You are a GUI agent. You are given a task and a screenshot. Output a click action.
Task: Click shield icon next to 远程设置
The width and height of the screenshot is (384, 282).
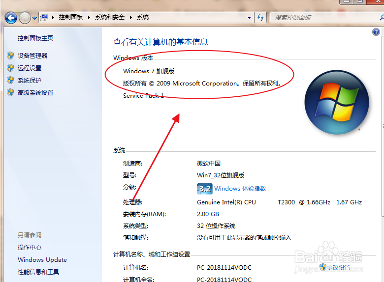pyautogui.click(x=10, y=68)
